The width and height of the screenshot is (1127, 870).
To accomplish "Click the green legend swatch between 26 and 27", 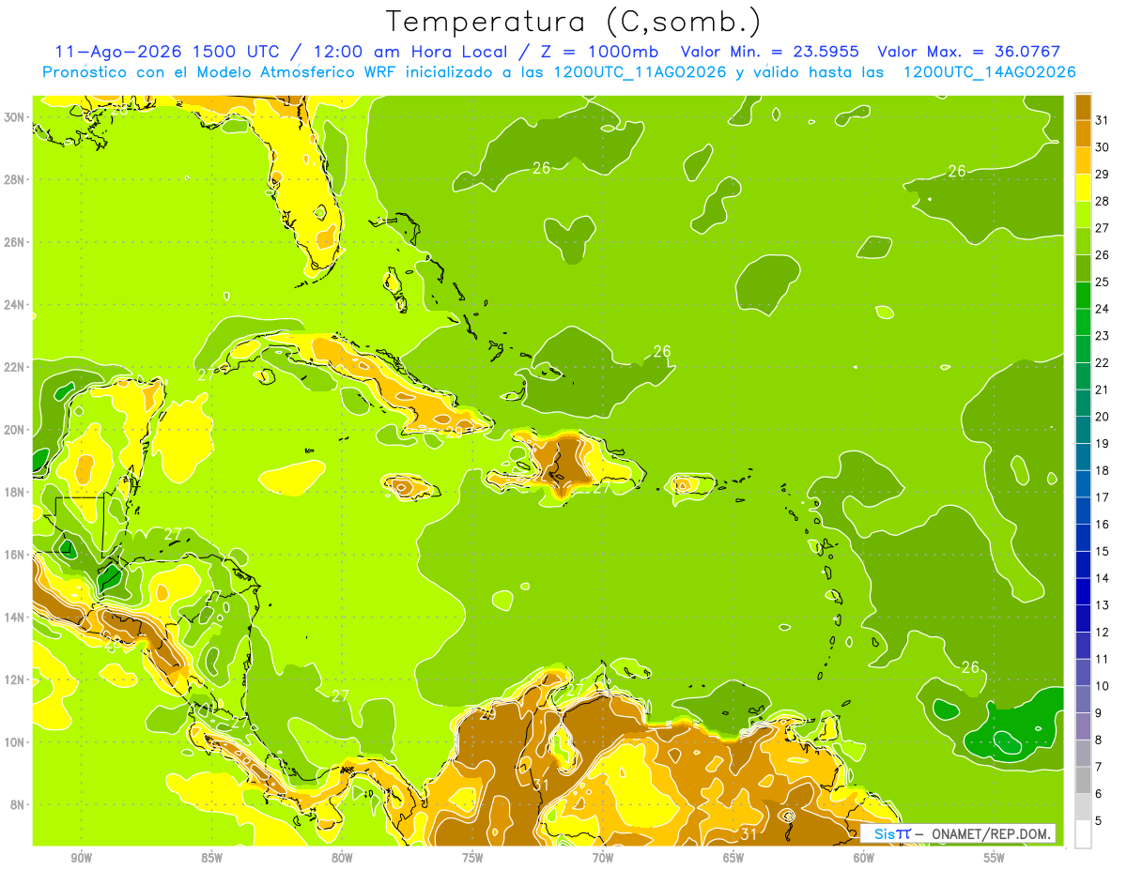I will click(x=1083, y=241).
